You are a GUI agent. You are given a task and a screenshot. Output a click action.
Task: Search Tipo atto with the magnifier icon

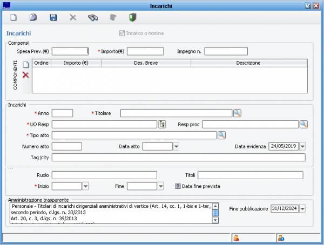[221, 135]
